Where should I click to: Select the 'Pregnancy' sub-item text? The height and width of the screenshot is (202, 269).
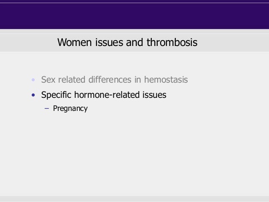coord(70,108)
